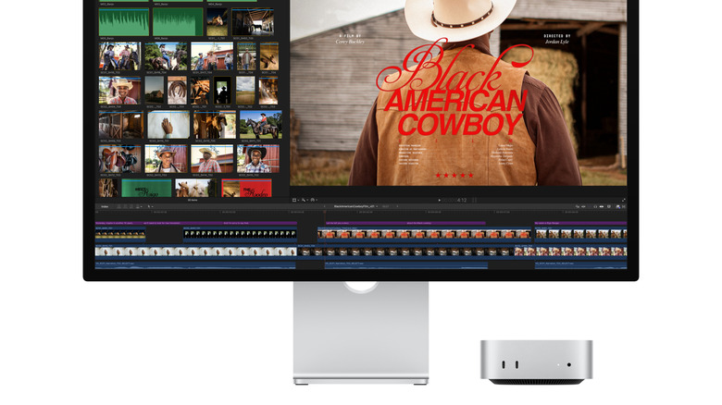The image size is (722, 405).
Task: Open the Effects browser icon in timeline toolbar
Action: pos(618,206)
